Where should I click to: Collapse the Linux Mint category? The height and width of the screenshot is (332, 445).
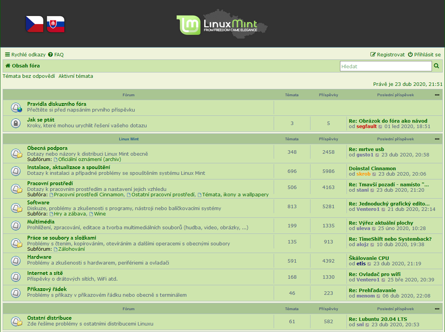click(437, 139)
